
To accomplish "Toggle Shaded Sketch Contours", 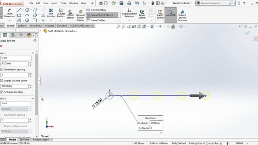I will coord(182,16).
